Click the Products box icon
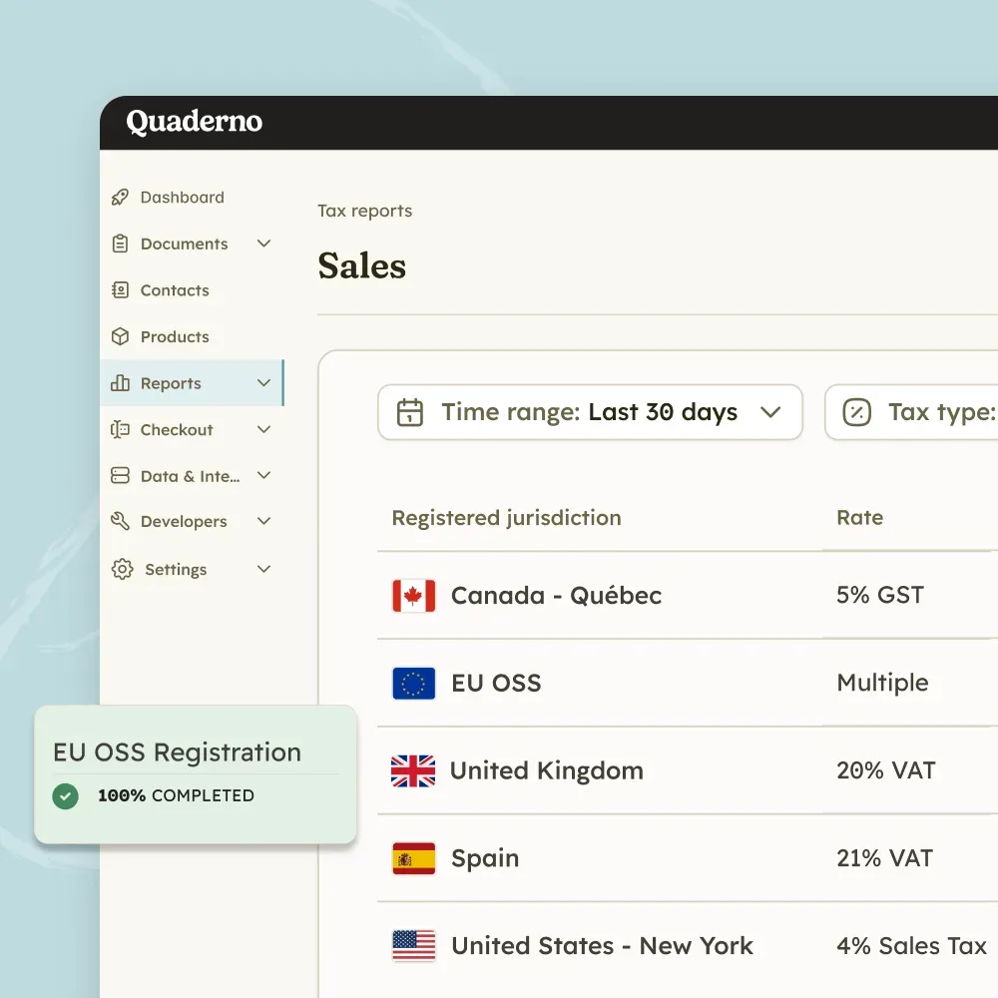The image size is (998, 998). click(120, 336)
